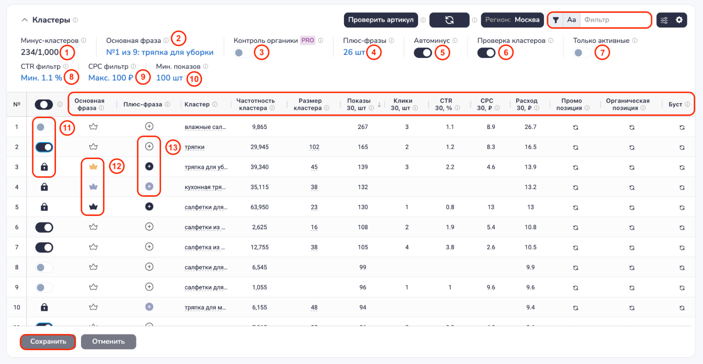The width and height of the screenshot is (703, 364).
Task: Click the lock icon in row 5
Action: pyautogui.click(x=44, y=207)
